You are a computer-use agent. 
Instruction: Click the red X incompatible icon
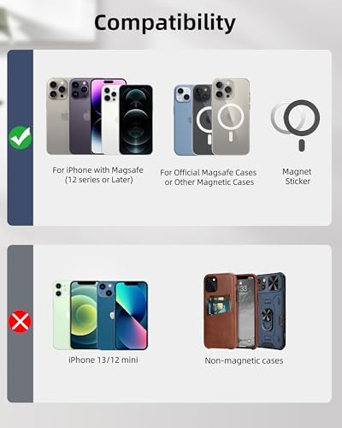point(20,321)
